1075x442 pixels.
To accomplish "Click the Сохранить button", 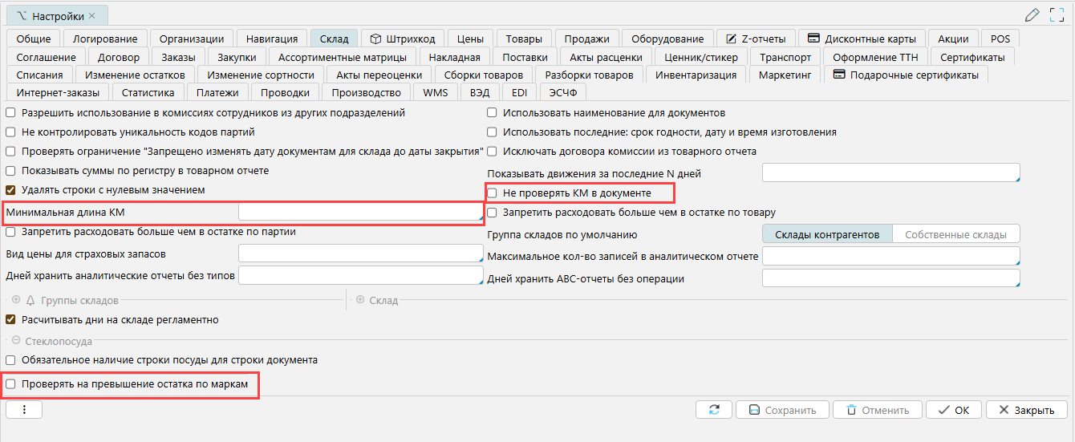I will (x=781, y=410).
